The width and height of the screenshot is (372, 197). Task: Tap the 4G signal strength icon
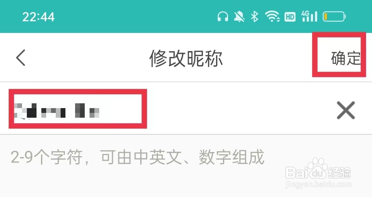pos(309,16)
